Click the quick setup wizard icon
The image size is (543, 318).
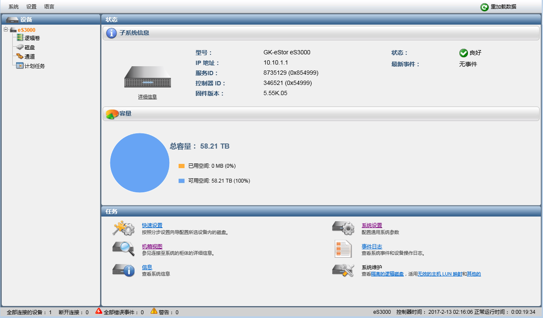click(x=123, y=228)
